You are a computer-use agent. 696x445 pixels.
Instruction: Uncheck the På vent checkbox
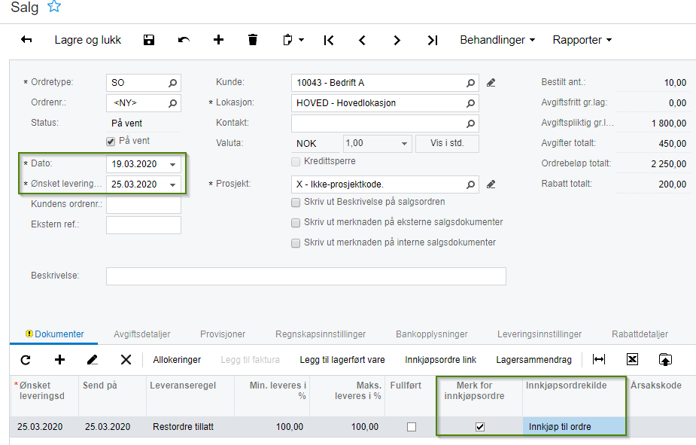(111, 142)
